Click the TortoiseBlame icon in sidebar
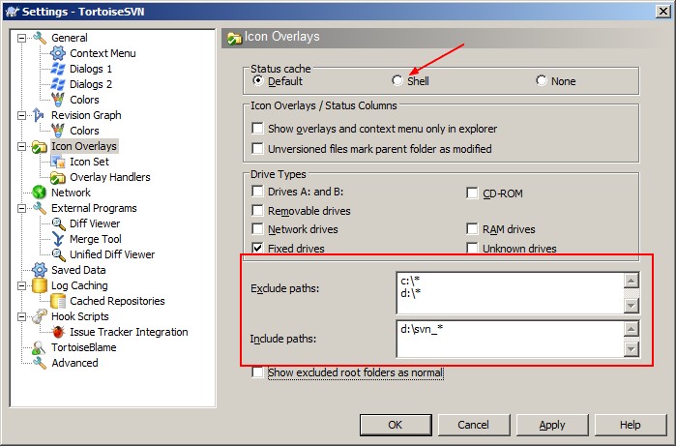Screen dimensions: 676x446 tap(40, 347)
